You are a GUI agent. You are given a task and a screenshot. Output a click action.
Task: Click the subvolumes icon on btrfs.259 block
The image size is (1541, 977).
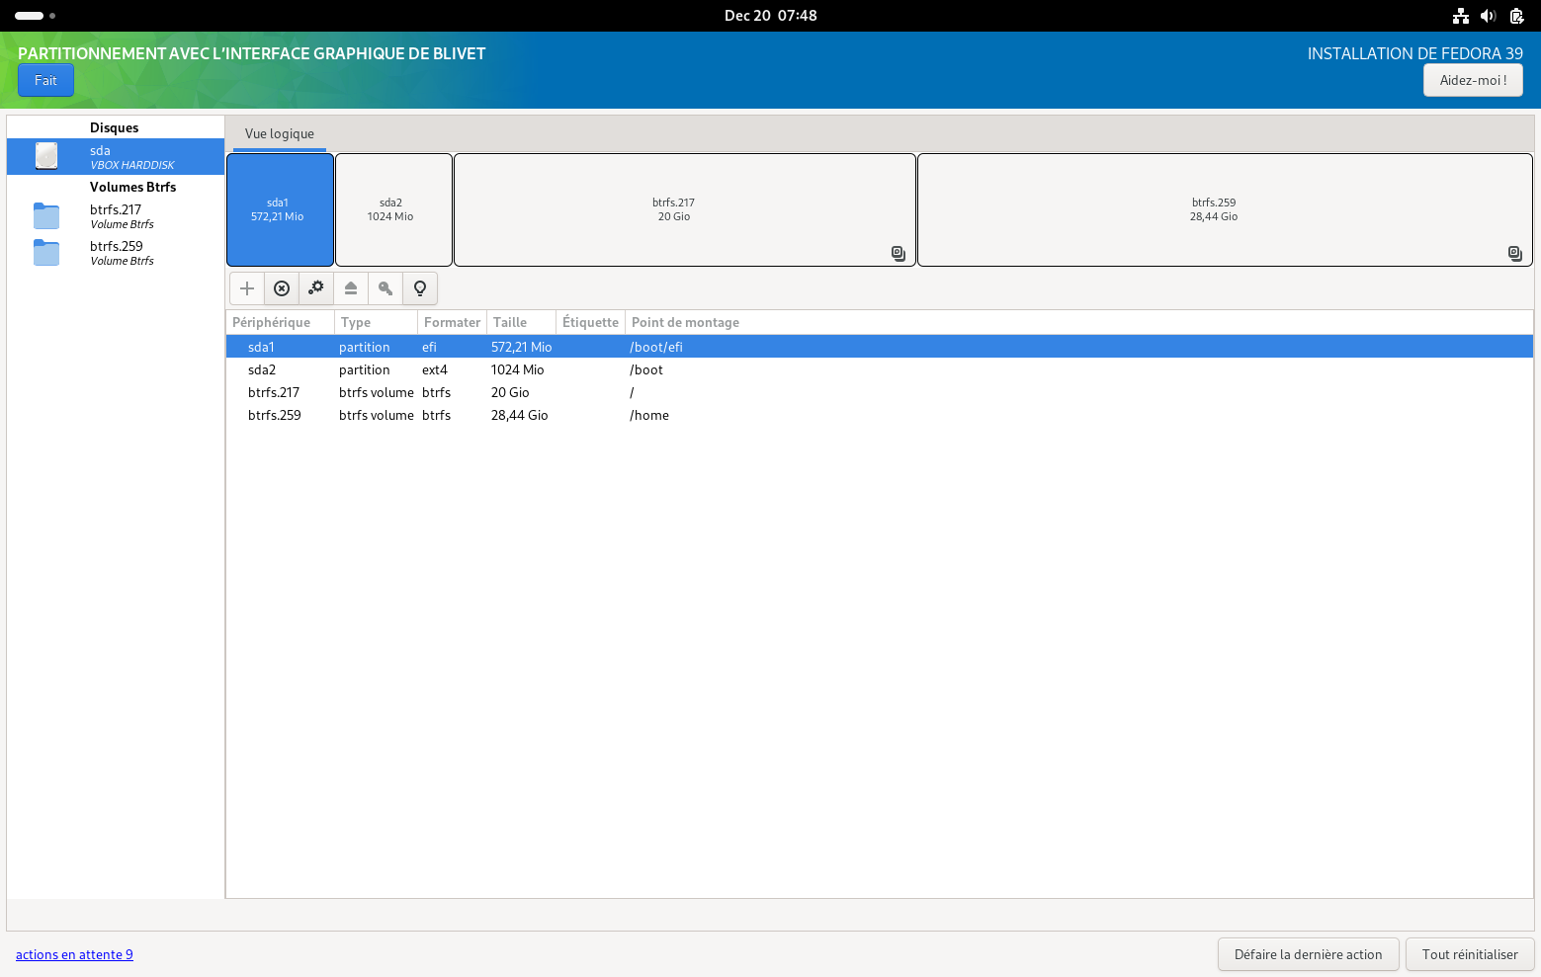click(x=1514, y=254)
